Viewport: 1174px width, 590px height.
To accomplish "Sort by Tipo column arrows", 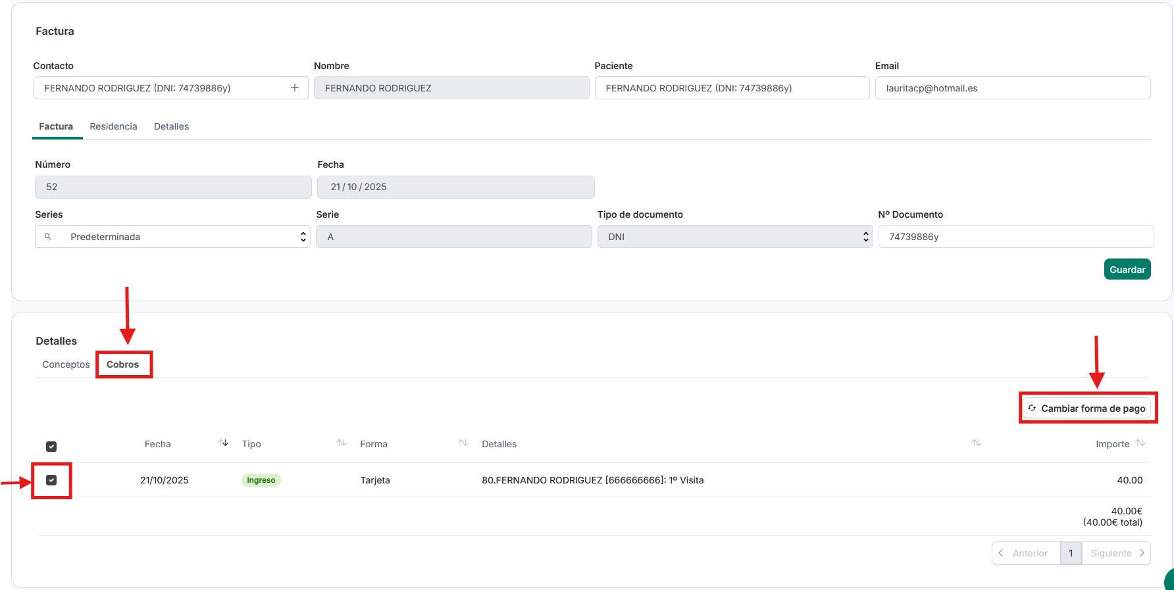I will coord(341,443).
